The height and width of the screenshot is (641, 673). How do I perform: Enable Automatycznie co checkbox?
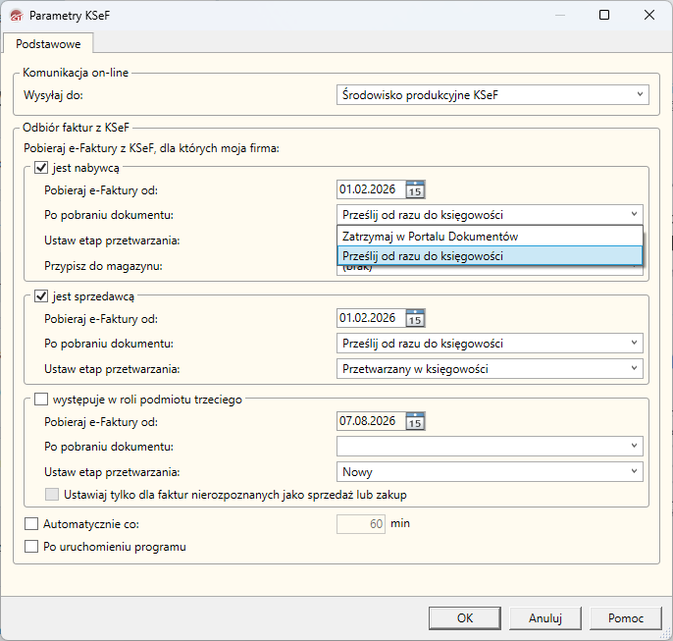[x=31, y=524]
